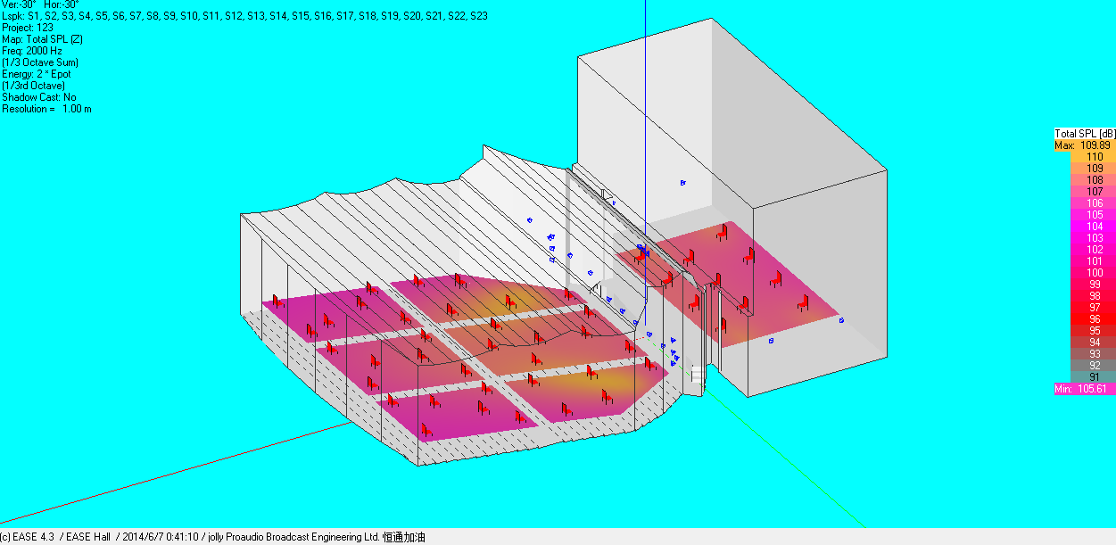Select the loudspeaker on the stage back wall

[682, 183]
